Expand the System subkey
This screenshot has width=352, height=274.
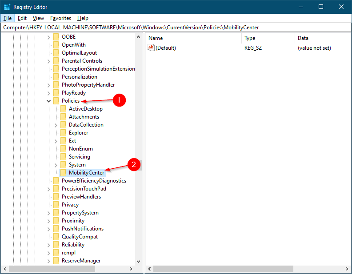point(56,165)
